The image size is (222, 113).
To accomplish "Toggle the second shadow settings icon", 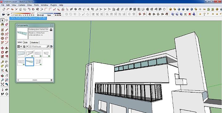I will [x=8, y=14].
